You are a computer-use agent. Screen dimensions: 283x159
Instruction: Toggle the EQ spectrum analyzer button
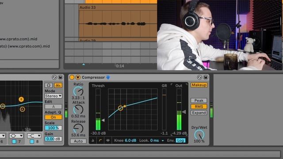point(58,85)
